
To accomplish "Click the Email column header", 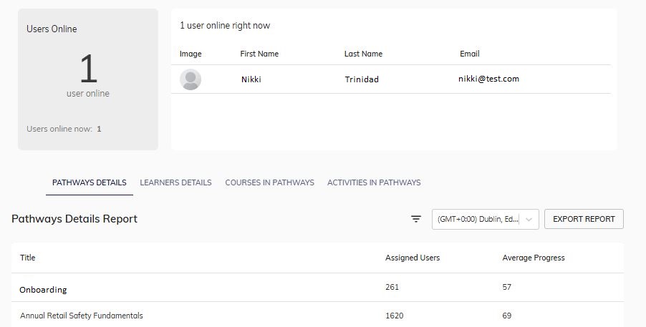I will point(470,54).
